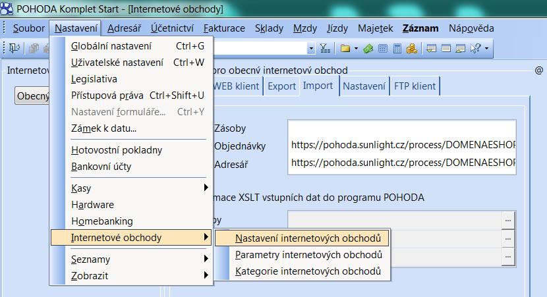
Task: Open the Mzdy menu
Action: (305, 28)
